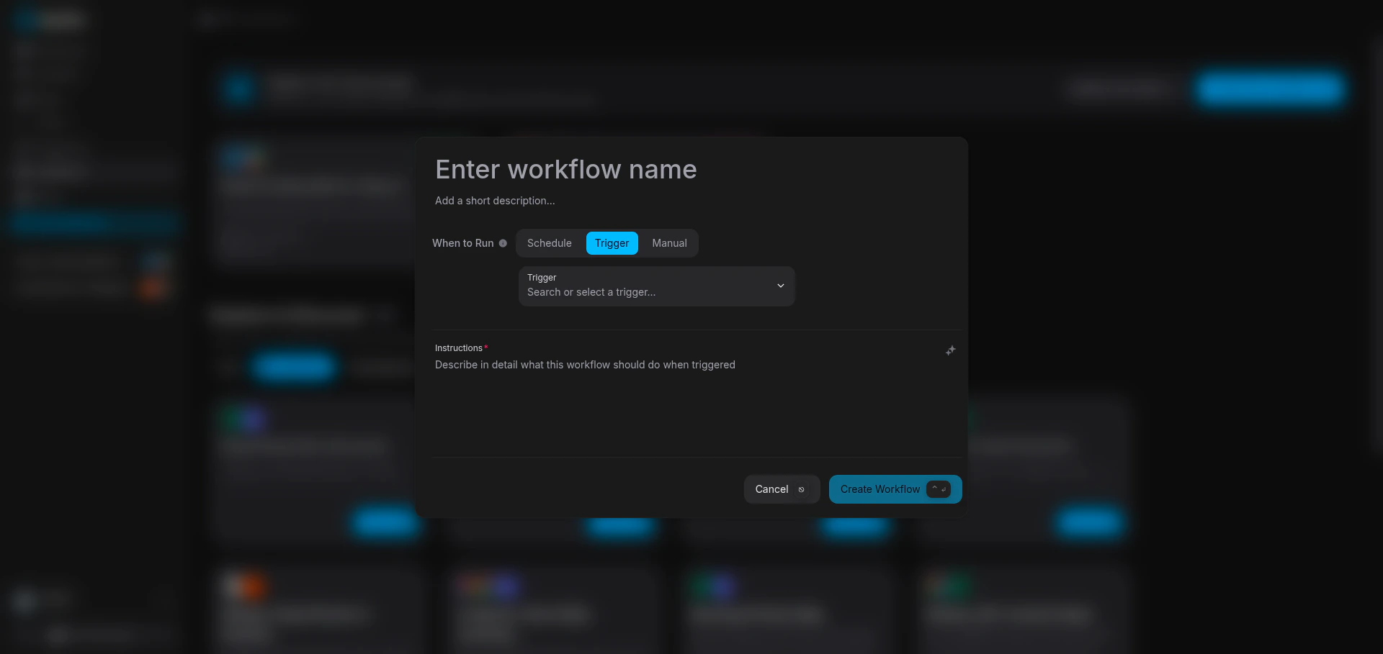Viewport: 1383px width, 654px height.
Task: Click Cancel to dismiss the dialog
Action: [x=771, y=489]
